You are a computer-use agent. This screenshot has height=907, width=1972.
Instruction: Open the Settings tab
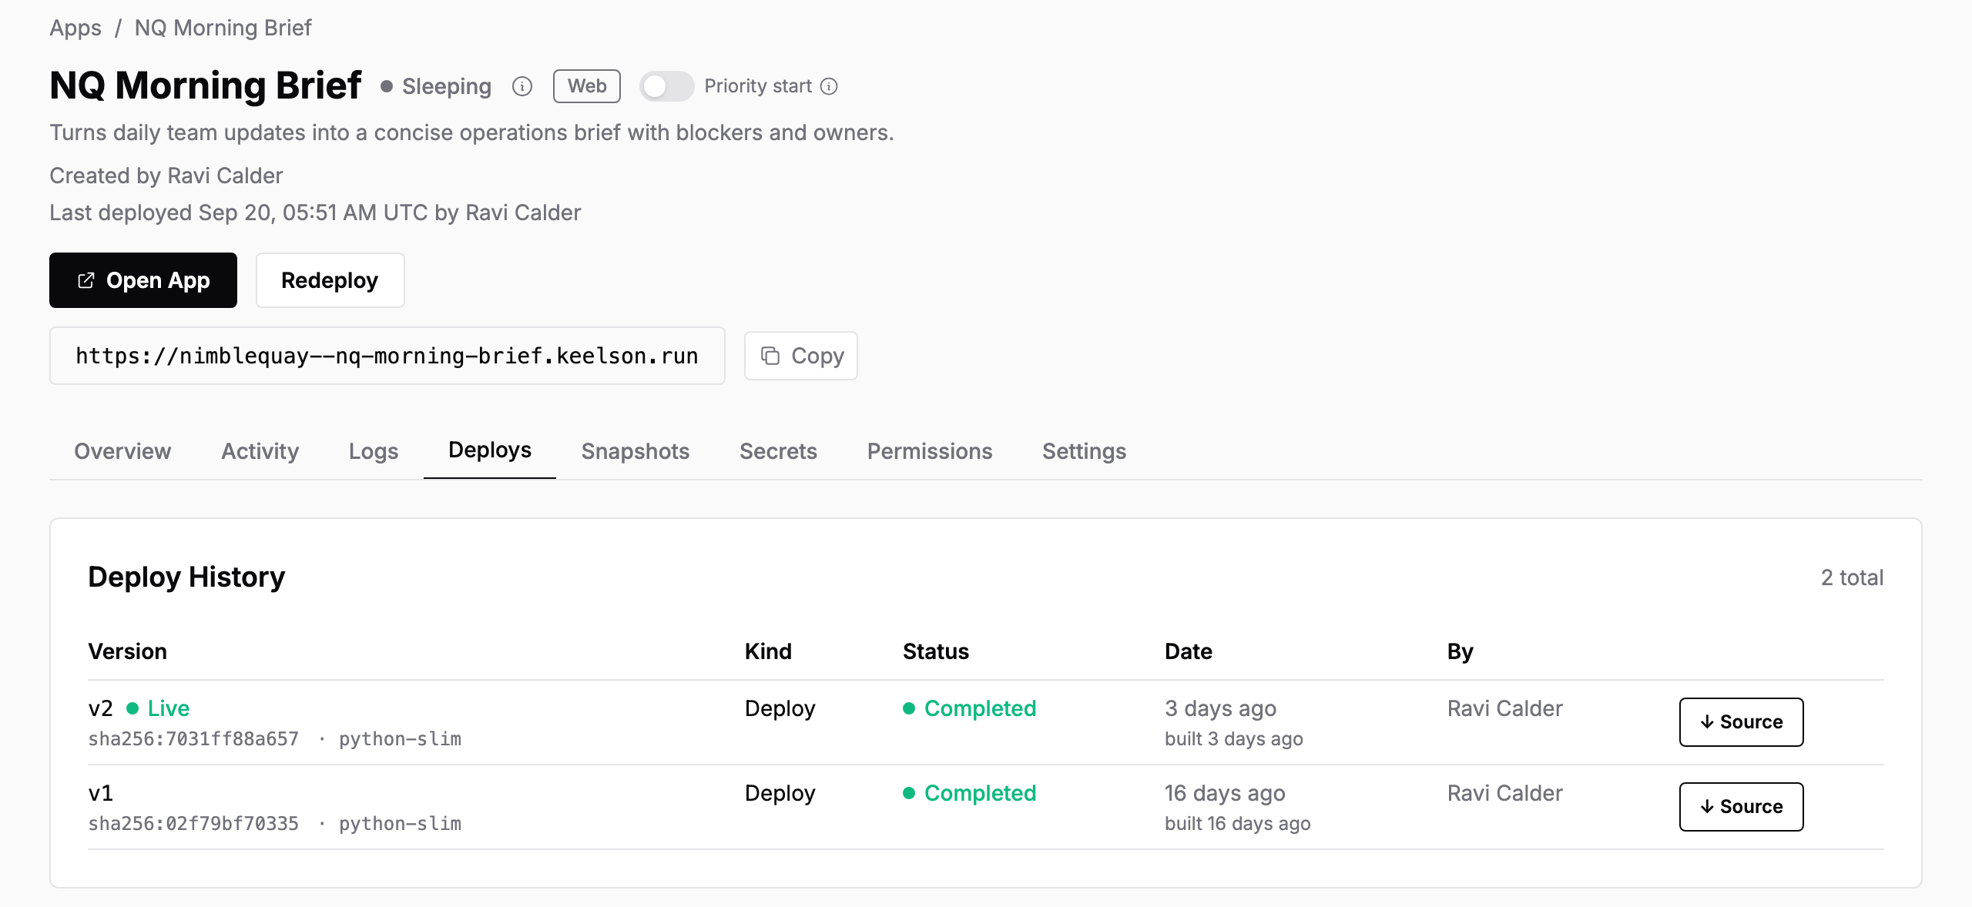click(x=1084, y=451)
